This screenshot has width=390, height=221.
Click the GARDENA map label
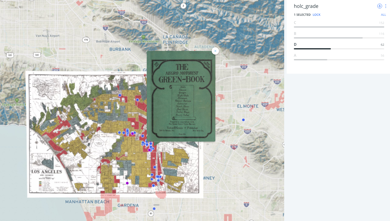pos(128,205)
